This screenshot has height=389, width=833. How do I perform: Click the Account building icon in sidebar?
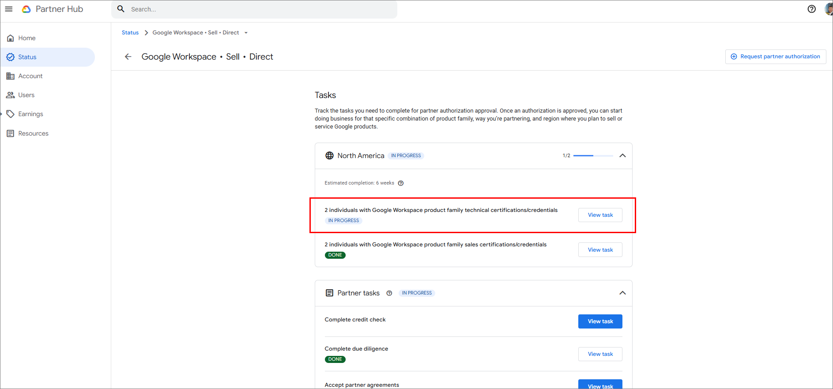[11, 76]
